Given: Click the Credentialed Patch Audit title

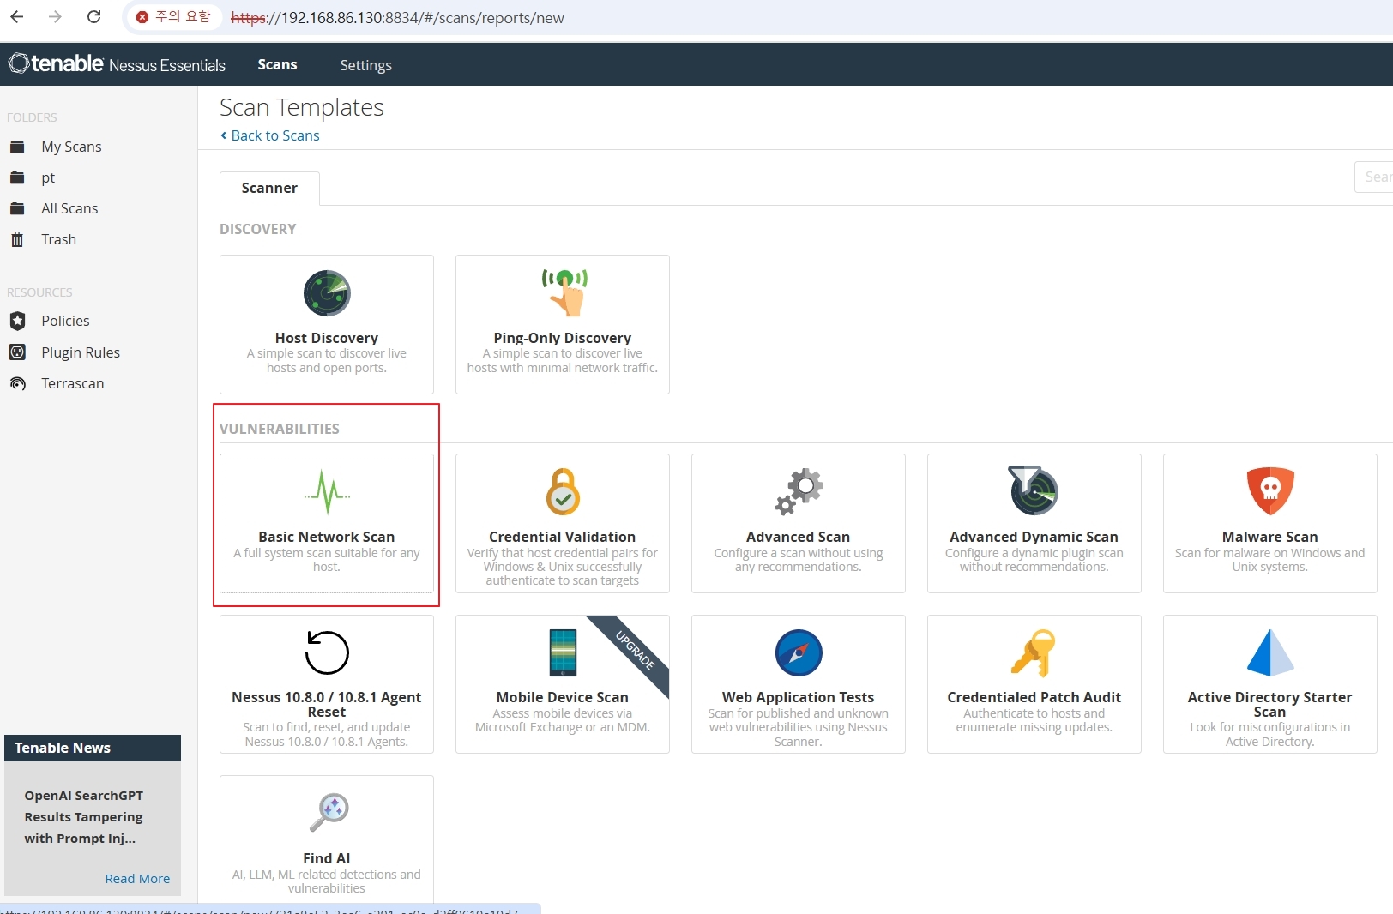Looking at the screenshot, I should [1034, 697].
